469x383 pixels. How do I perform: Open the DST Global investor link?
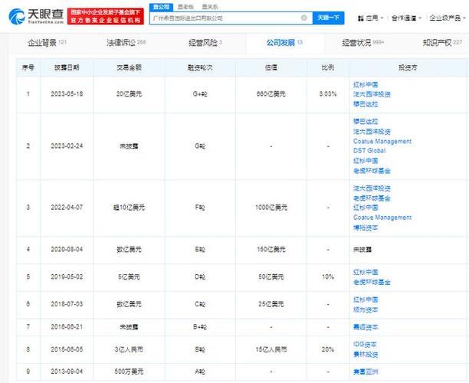[369, 151]
